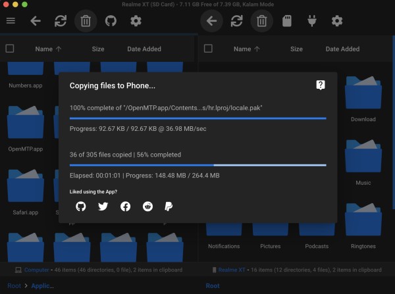
Task: Click the help icon in copy dialog
Action: tap(321, 85)
